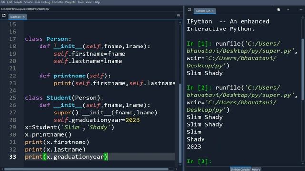This screenshot has height=171, width=305.
Task: Open the Run menu
Action: (37, 2)
